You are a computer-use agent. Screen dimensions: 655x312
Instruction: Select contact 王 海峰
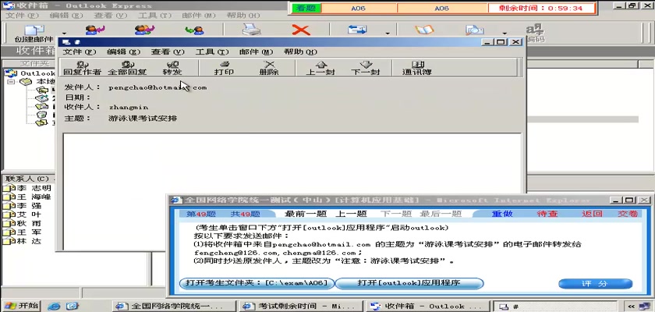[27, 197]
